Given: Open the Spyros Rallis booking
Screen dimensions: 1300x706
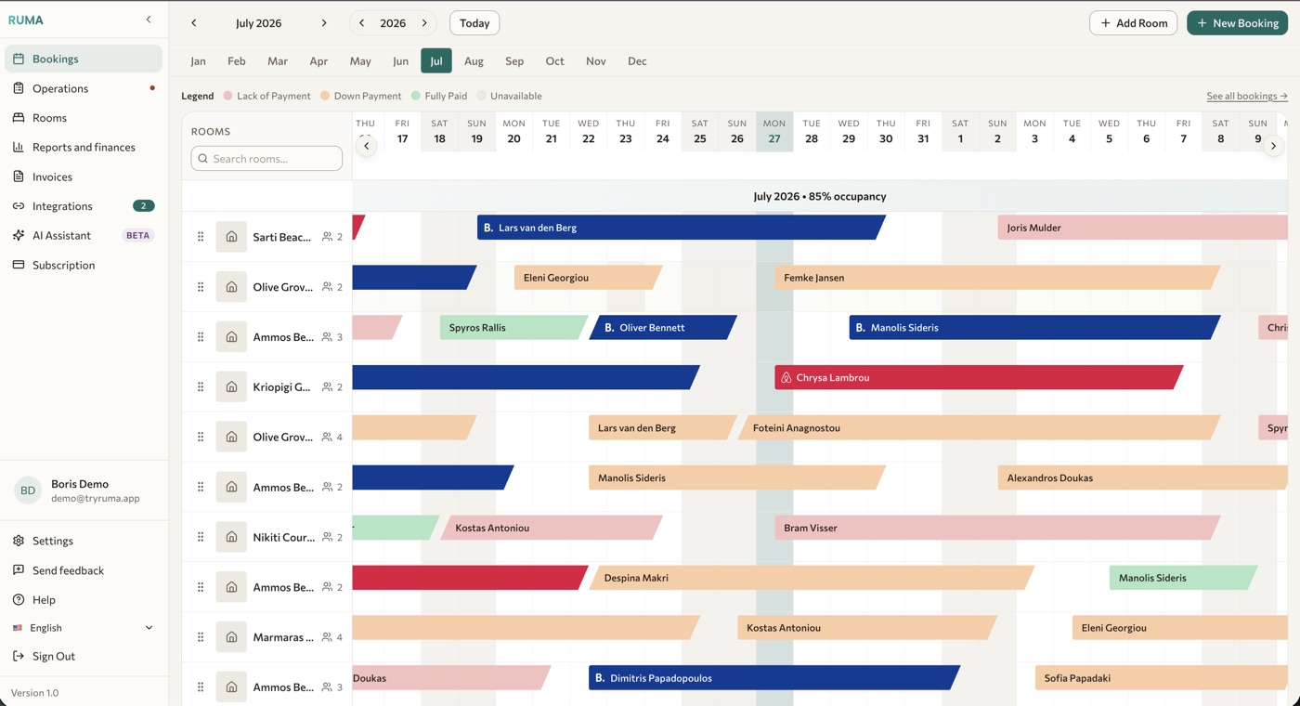Looking at the screenshot, I should click(x=513, y=328).
